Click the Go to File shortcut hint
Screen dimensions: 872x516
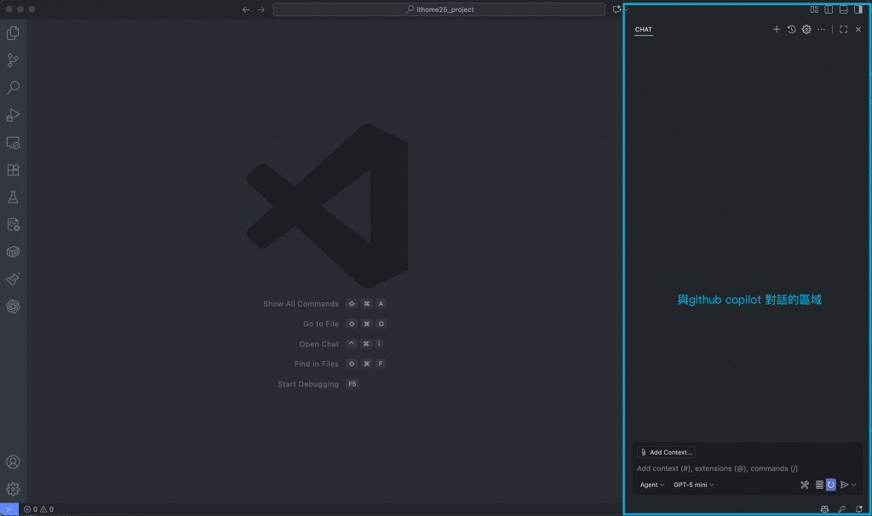[345, 324]
